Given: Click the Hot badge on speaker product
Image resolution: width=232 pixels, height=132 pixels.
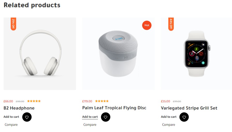Looking at the screenshot, I should pyautogui.click(x=147, y=25).
